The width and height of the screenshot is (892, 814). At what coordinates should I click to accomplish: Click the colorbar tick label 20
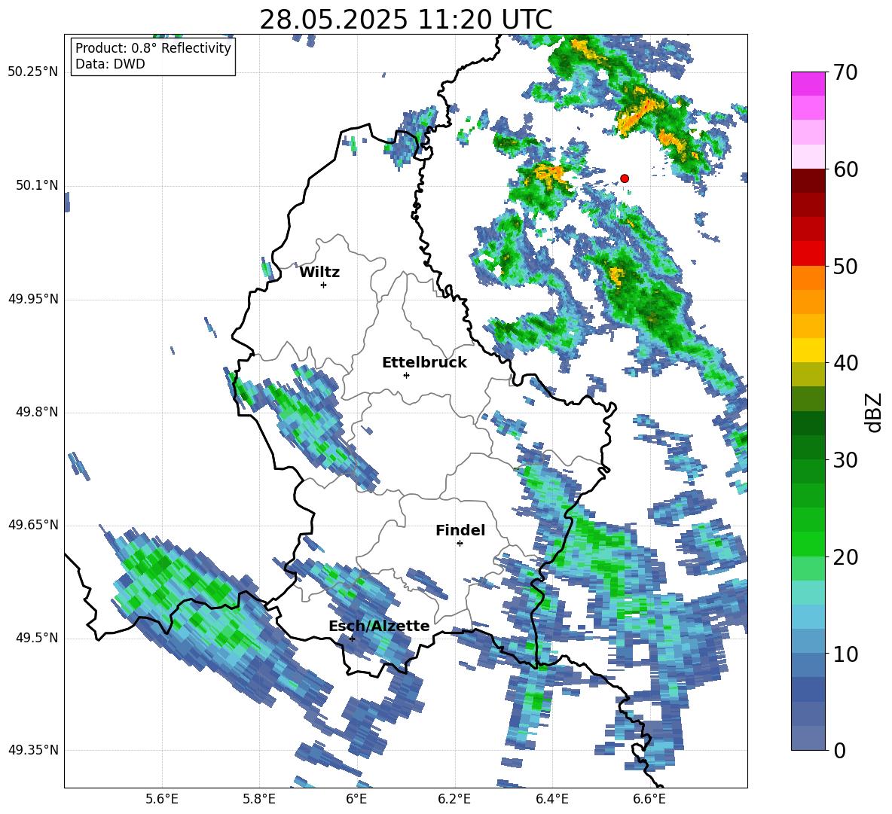pyautogui.click(x=845, y=557)
